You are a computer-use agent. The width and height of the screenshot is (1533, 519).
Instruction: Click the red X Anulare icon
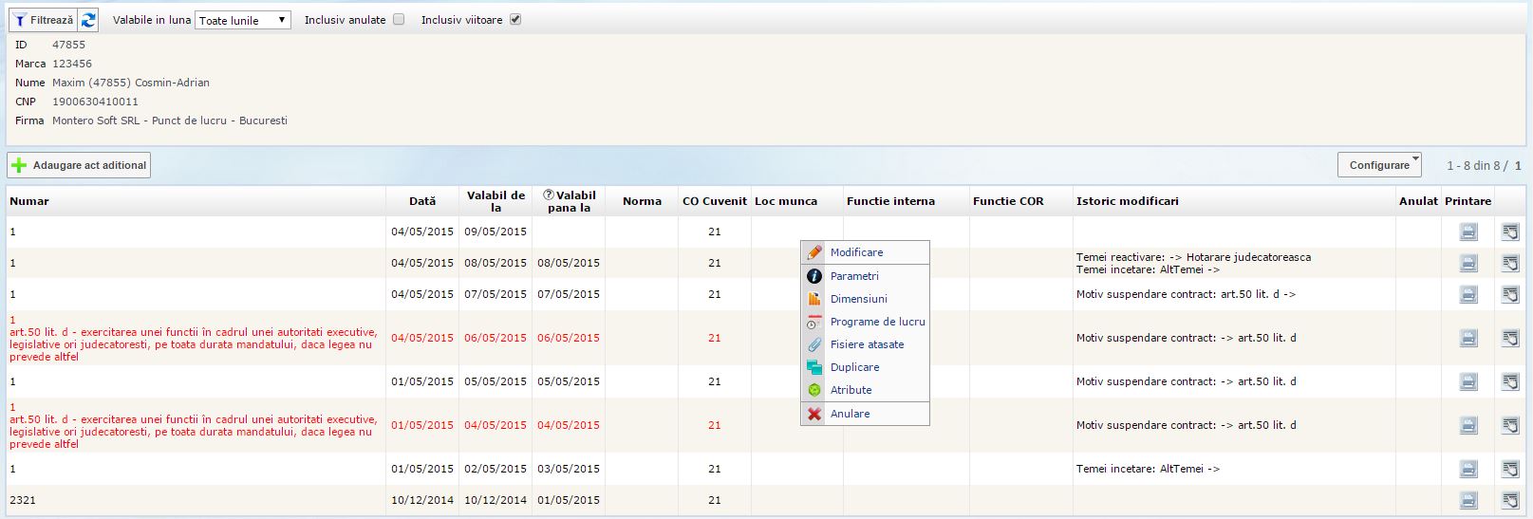click(x=814, y=414)
